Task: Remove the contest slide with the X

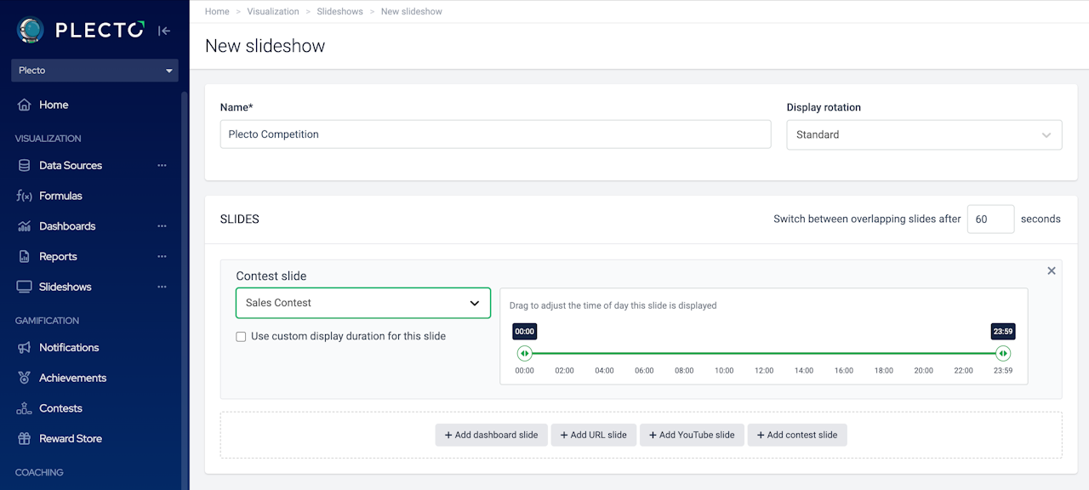Action: tap(1052, 271)
